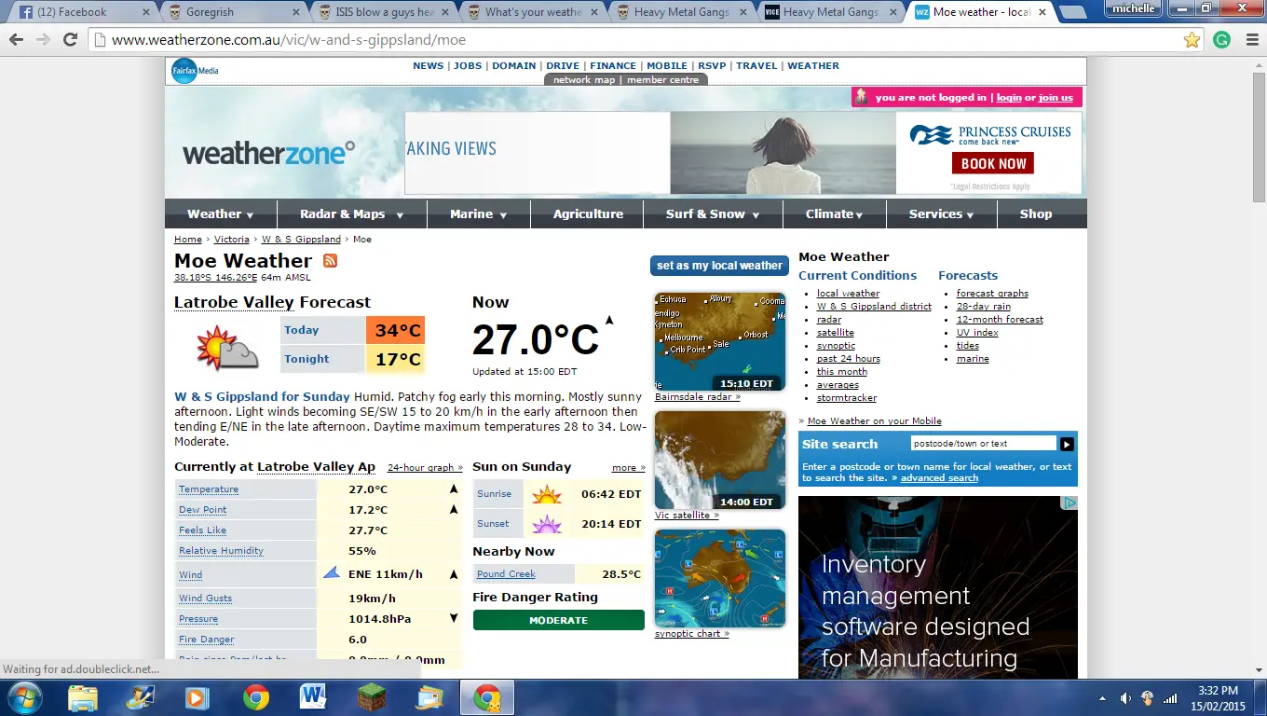Open the 28-day rain forecast link
1267x716 pixels.
click(x=984, y=307)
